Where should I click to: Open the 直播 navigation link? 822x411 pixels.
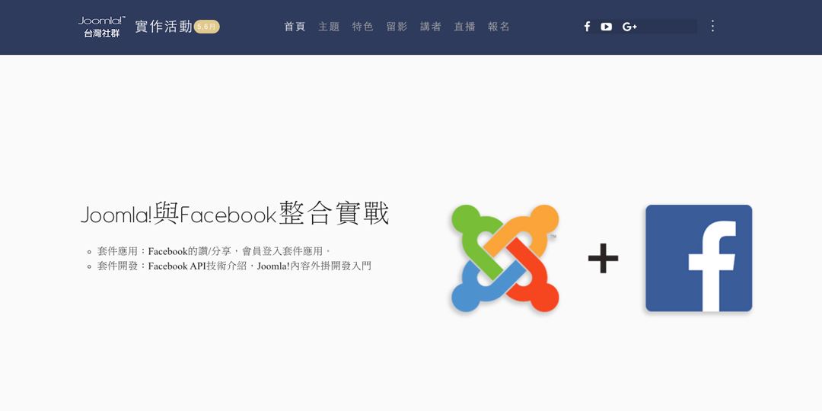pos(464,27)
